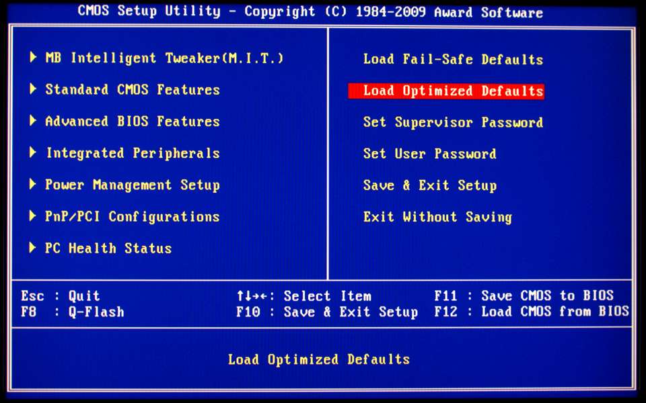Choose Exit Without Saving
The image size is (646, 403).
tap(437, 217)
